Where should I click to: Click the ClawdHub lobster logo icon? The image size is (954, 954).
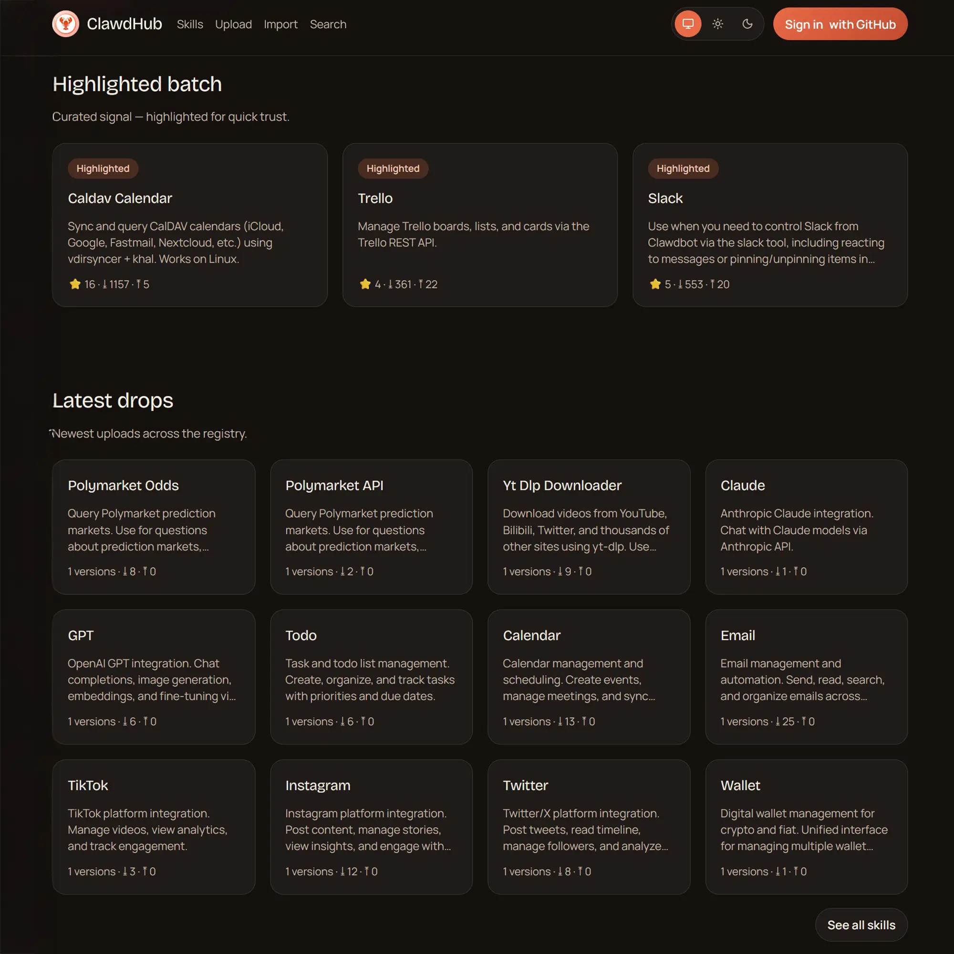click(x=65, y=24)
